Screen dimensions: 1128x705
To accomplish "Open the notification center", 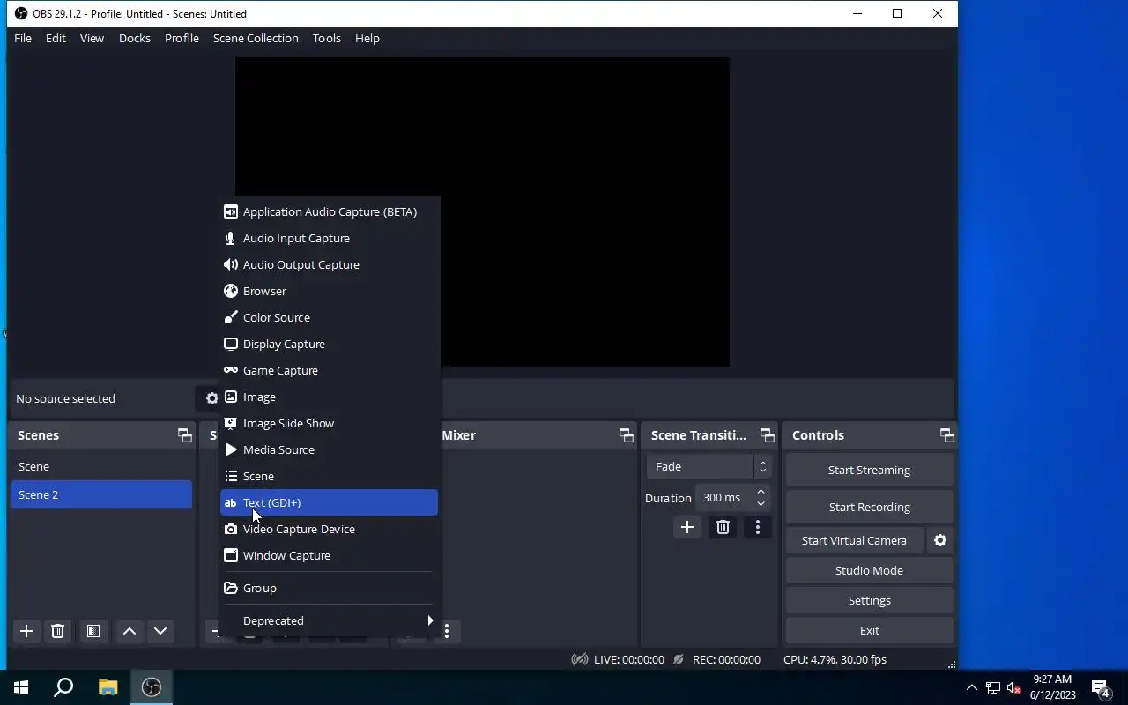I will click(x=1101, y=687).
